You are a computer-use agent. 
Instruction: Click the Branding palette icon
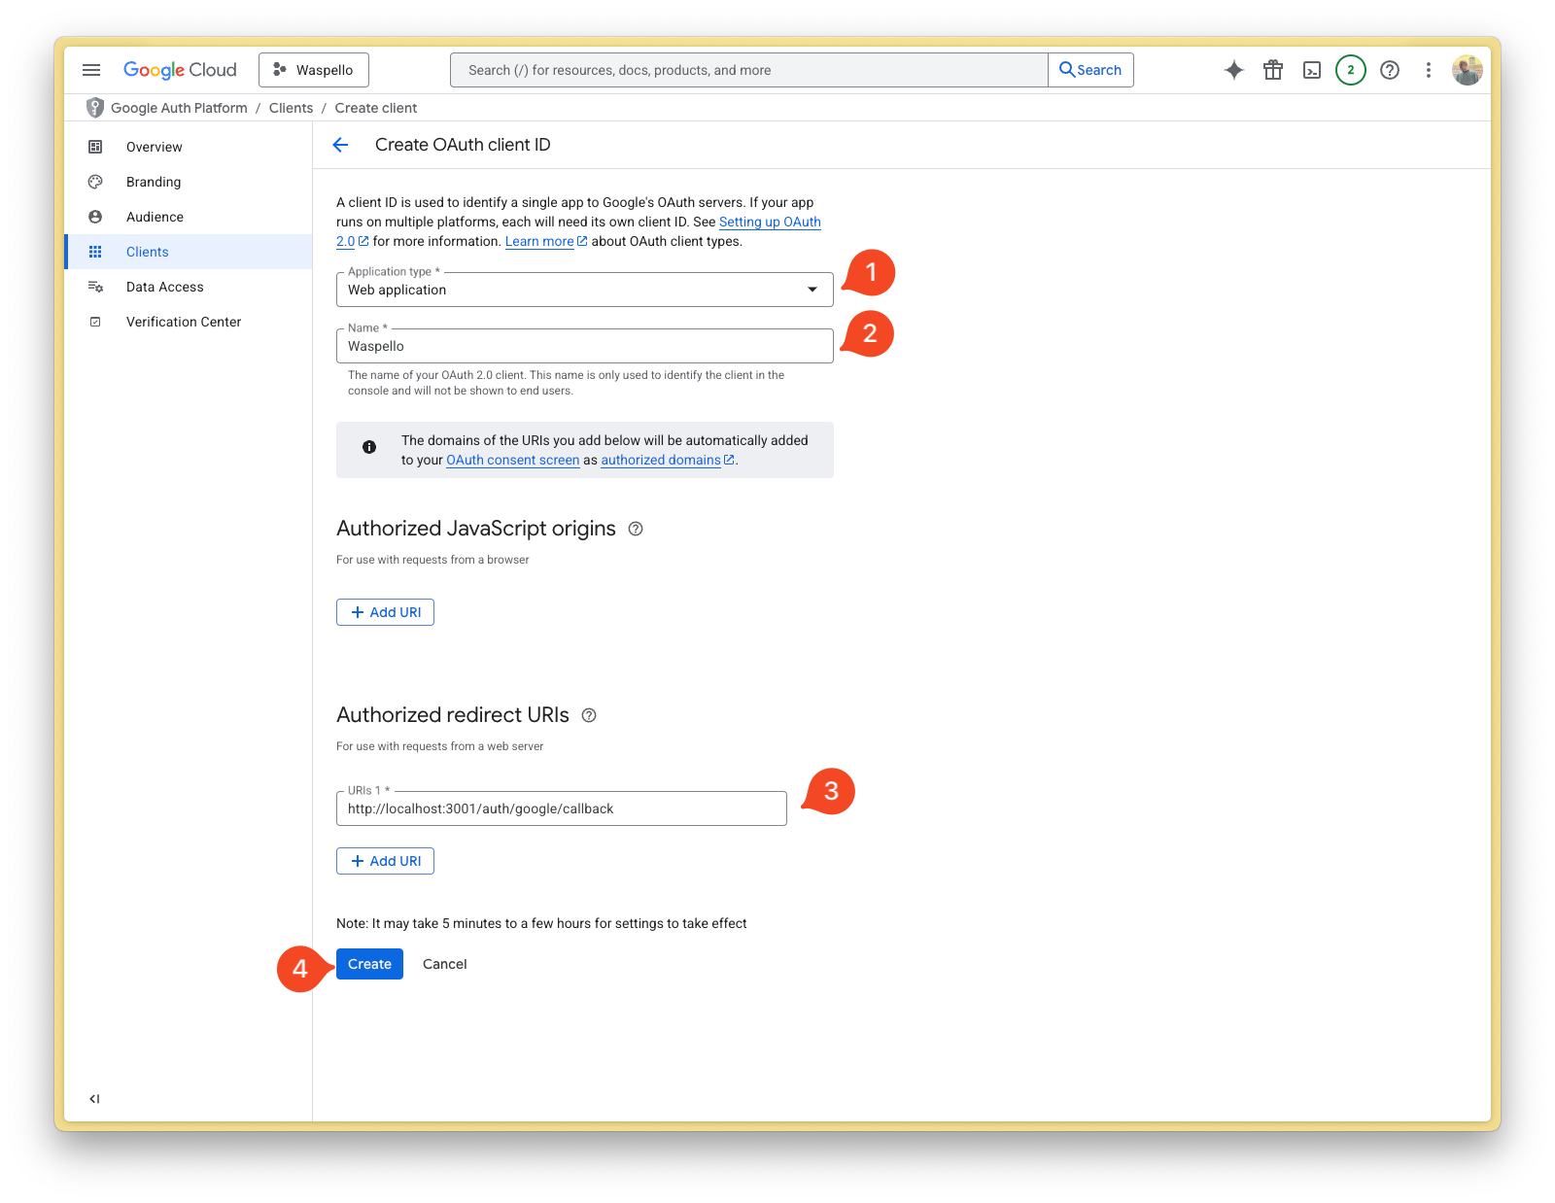[x=94, y=182]
